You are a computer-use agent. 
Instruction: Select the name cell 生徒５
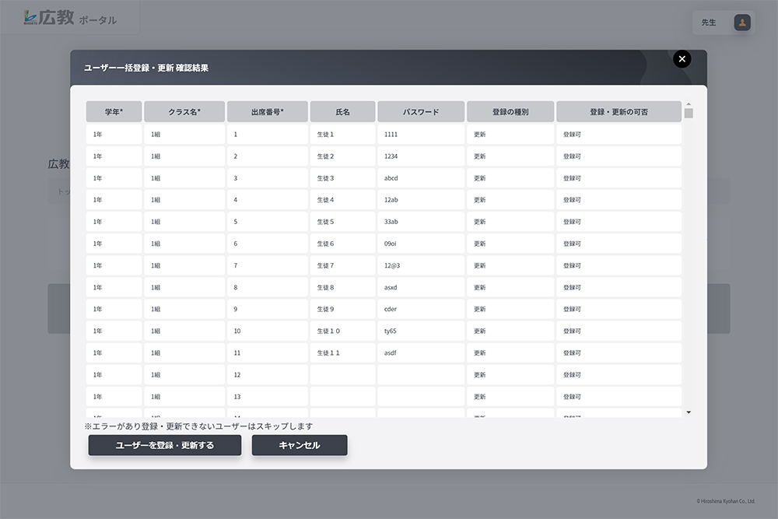pos(342,222)
